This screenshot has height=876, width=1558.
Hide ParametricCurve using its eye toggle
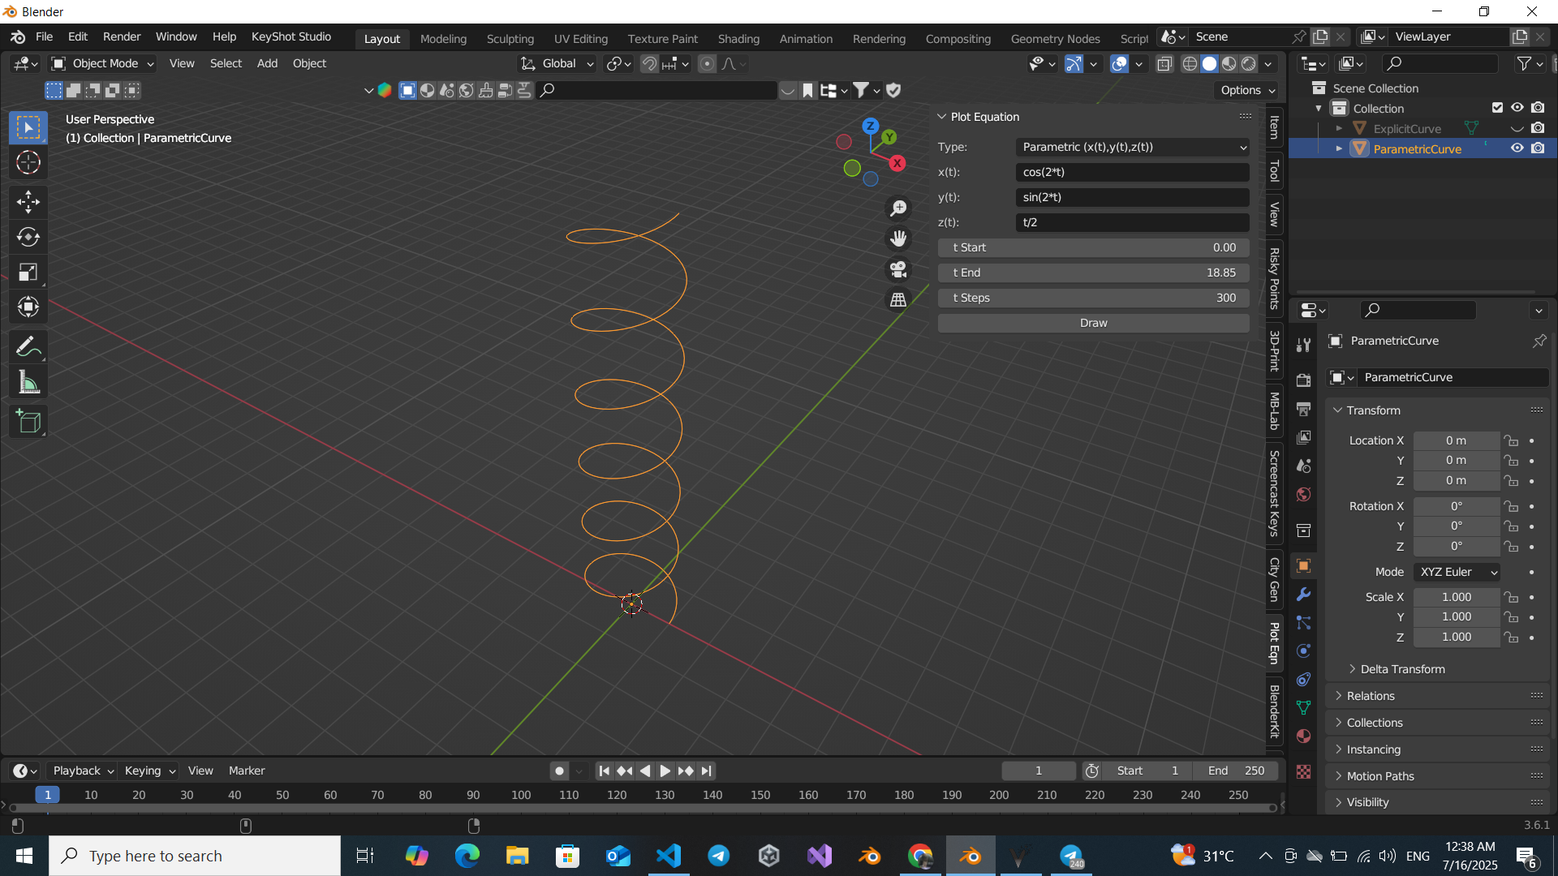tap(1517, 148)
